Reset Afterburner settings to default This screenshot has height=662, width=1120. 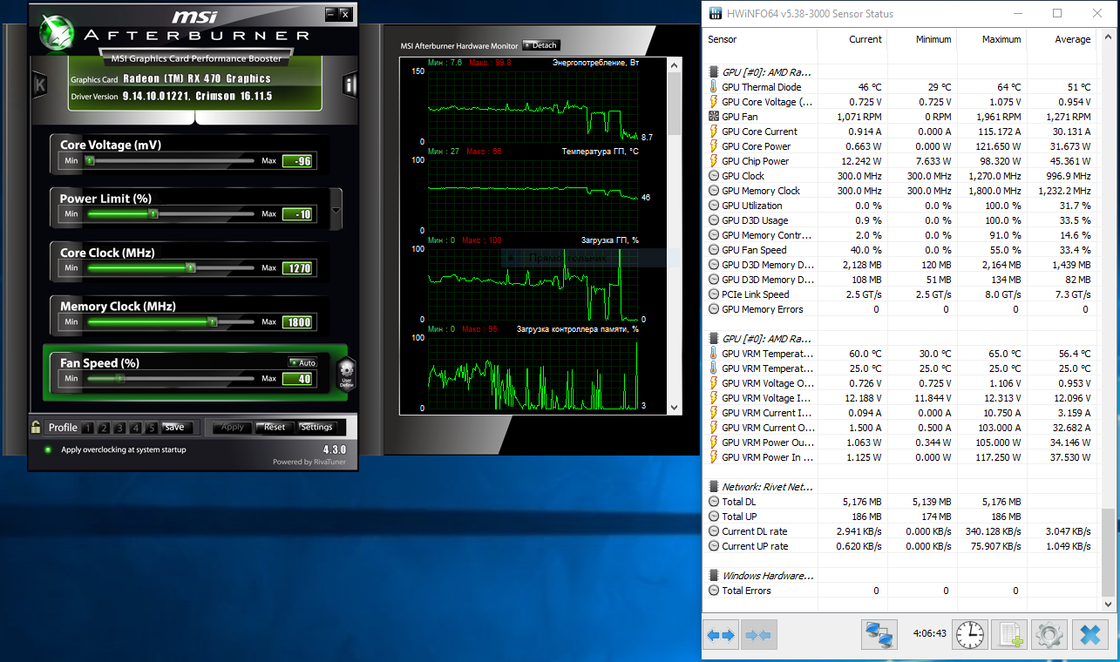275,428
